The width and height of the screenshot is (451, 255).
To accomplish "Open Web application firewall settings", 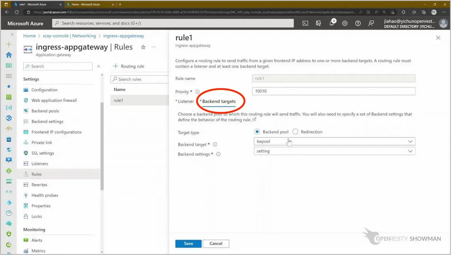I will click(x=54, y=100).
